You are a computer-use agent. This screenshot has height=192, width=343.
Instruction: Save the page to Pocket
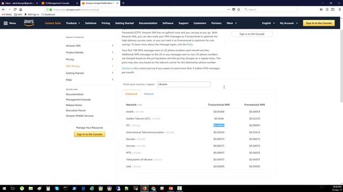coord(234,10)
